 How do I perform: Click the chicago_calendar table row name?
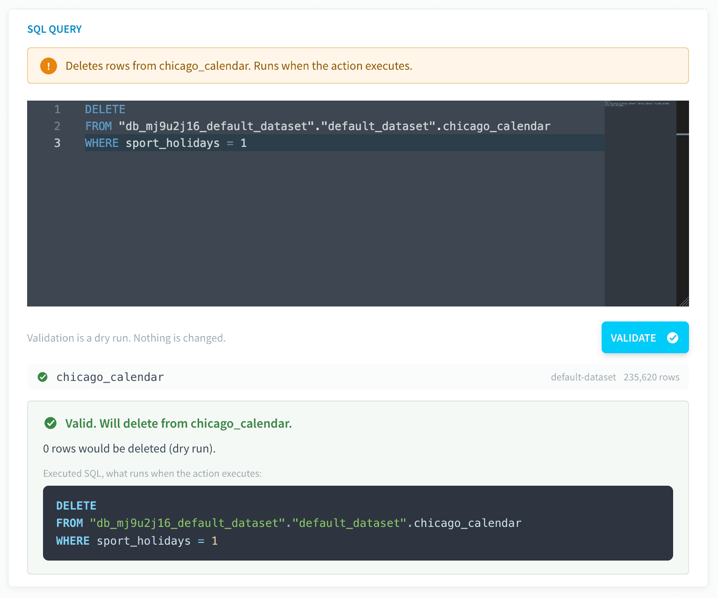coord(110,377)
